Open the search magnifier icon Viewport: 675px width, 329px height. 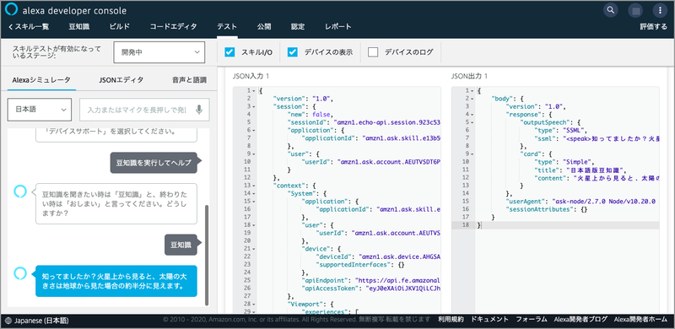(x=610, y=10)
